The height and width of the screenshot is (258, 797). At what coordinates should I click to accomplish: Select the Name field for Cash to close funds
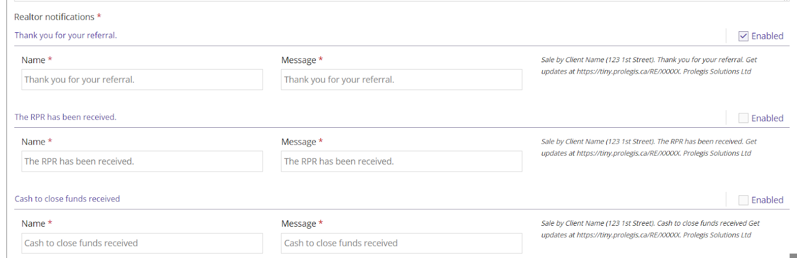pos(142,243)
